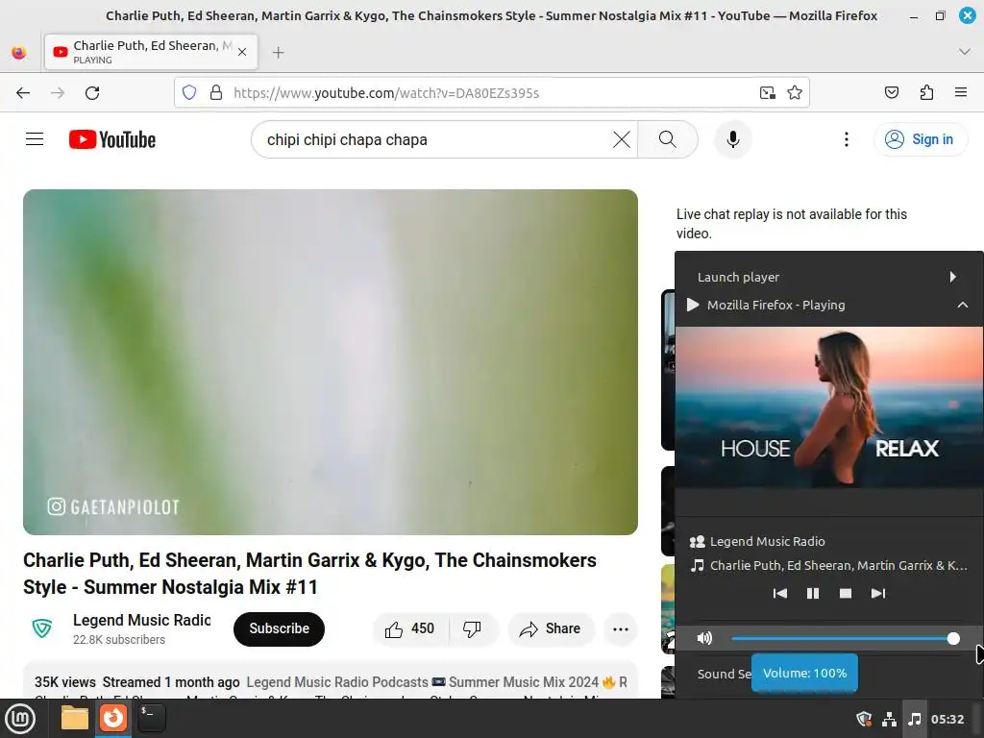This screenshot has width=984, height=738.
Task: Save page to Pocket
Action: tap(892, 93)
